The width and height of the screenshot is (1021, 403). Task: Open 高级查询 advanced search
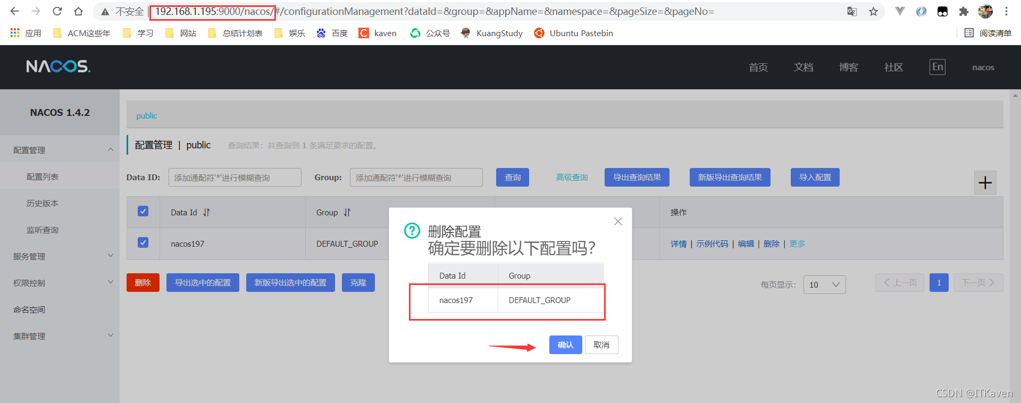pyautogui.click(x=572, y=177)
